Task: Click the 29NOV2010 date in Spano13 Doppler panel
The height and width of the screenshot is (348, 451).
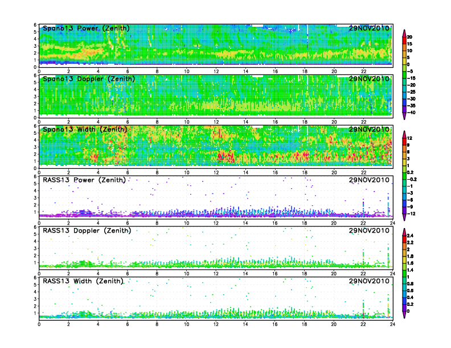Action: (x=369, y=78)
